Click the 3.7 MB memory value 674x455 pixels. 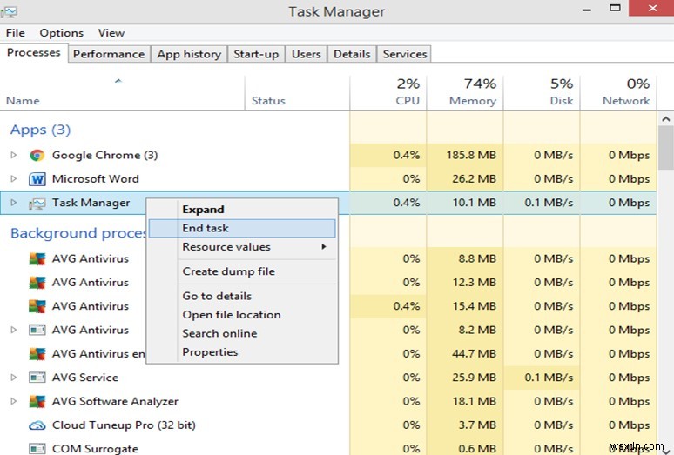click(x=477, y=425)
